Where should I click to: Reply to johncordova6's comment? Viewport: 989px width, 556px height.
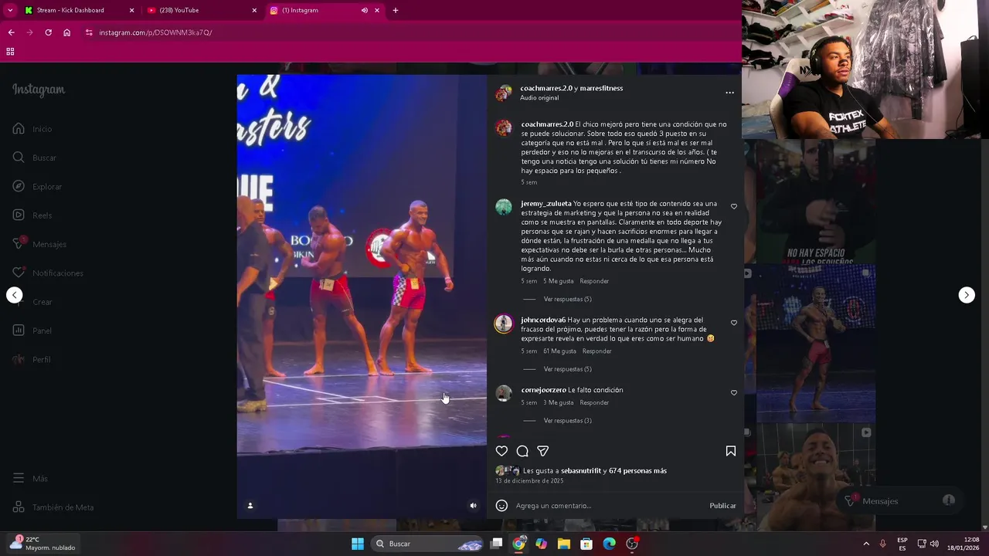coord(596,351)
